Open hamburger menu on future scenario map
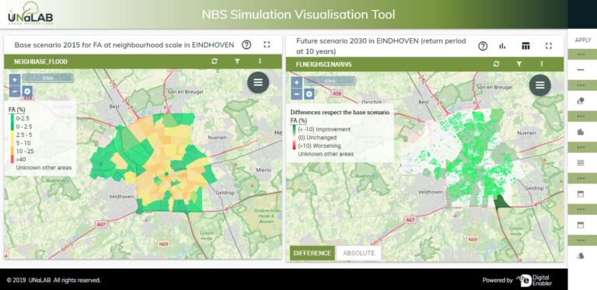This screenshot has height=290, width=597. (540, 86)
